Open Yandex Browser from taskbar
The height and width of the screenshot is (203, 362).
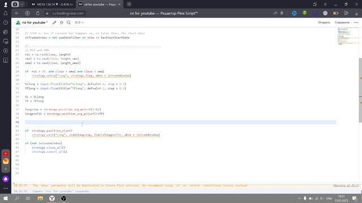[x=52, y=198]
